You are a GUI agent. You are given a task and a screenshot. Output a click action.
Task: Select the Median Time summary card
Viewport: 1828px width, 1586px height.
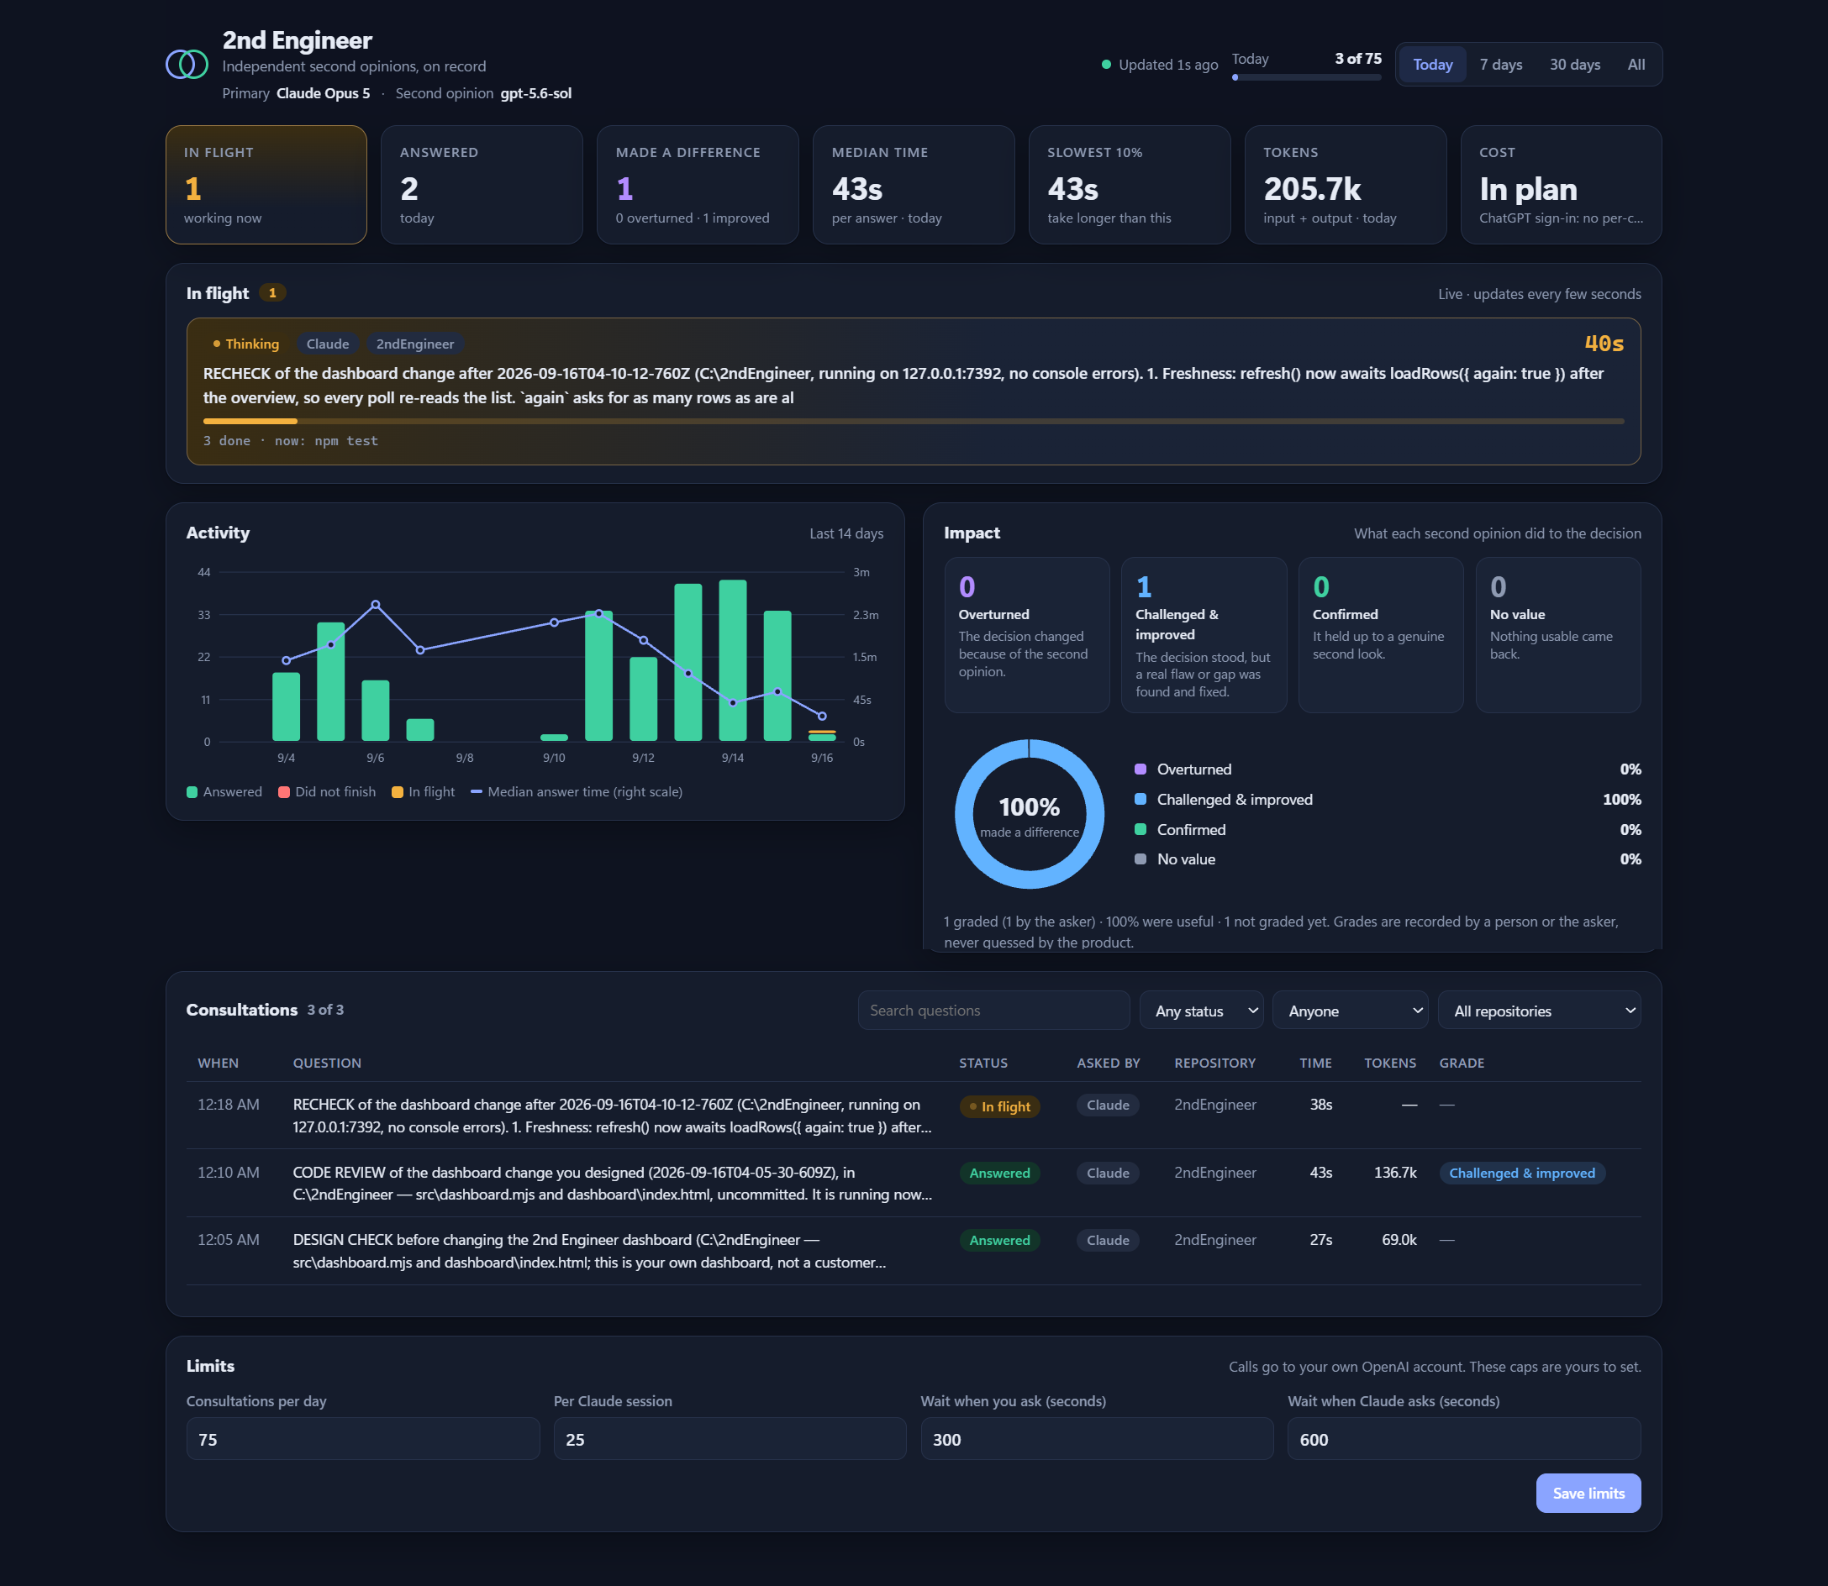913,184
